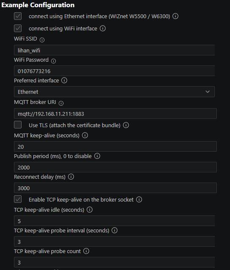230x270 pixels.
Task: Focus the Publish period field showing 2000
Action: tap(115, 167)
